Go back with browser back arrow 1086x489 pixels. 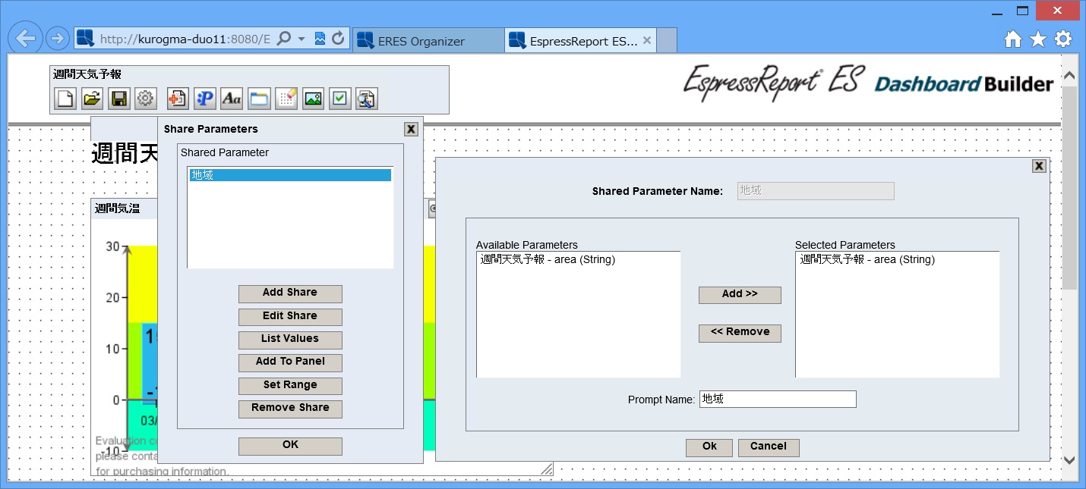click(x=26, y=39)
